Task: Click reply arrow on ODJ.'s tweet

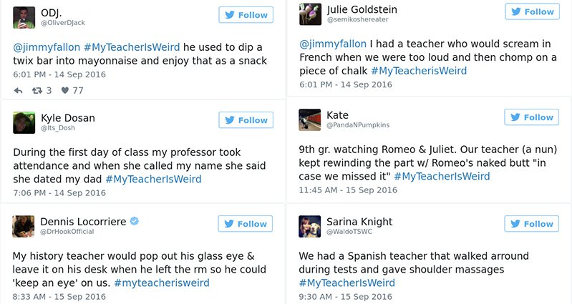Action: [19, 90]
